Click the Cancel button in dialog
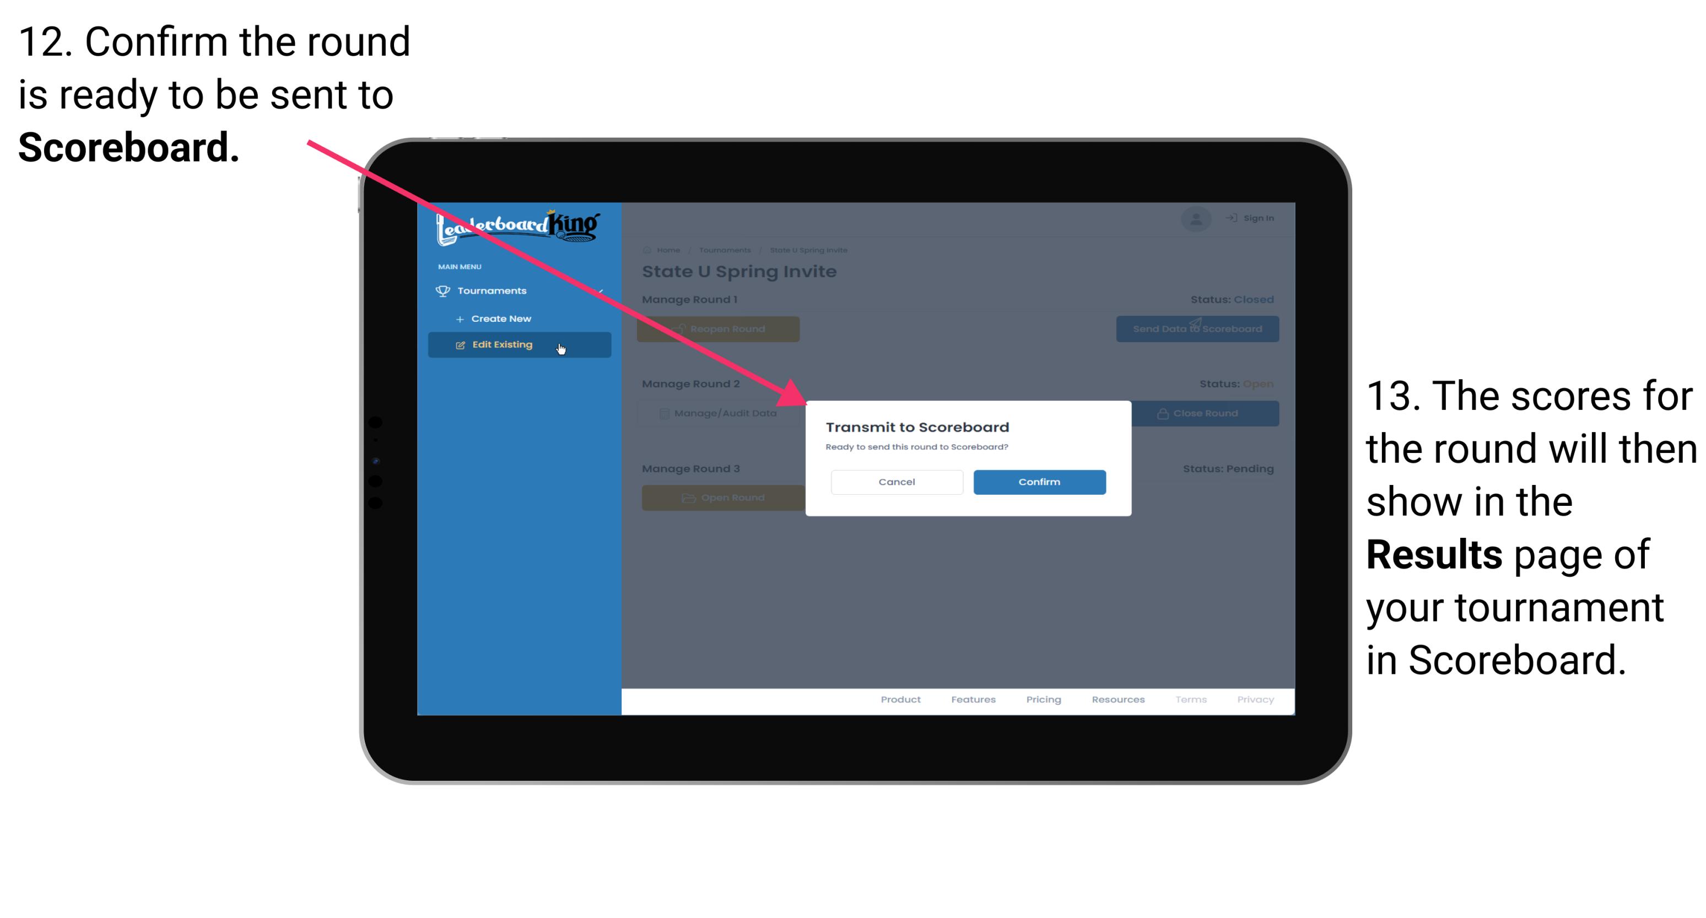This screenshot has width=1706, height=918. tap(897, 480)
